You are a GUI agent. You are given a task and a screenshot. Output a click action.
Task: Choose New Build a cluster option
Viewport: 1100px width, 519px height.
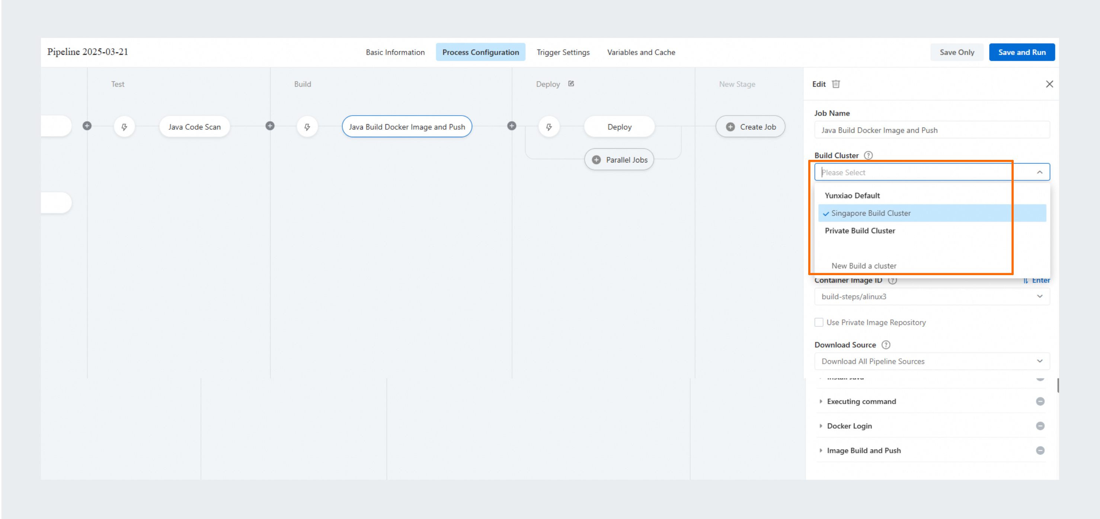[x=863, y=266]
